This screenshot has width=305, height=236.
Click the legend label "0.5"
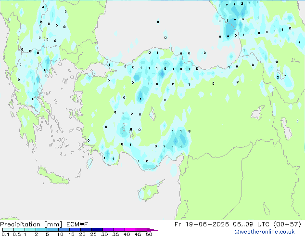tap(16, 234)
